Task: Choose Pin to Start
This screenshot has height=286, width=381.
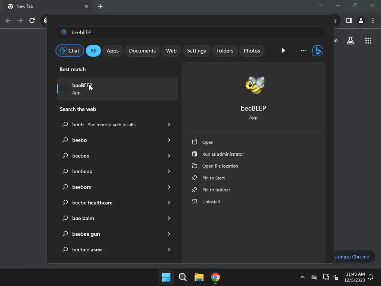Action: [213, 178]
